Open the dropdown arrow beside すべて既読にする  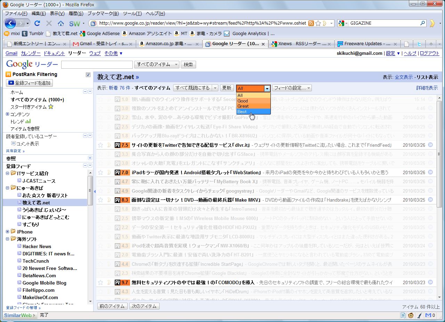(x=215, y=88)
